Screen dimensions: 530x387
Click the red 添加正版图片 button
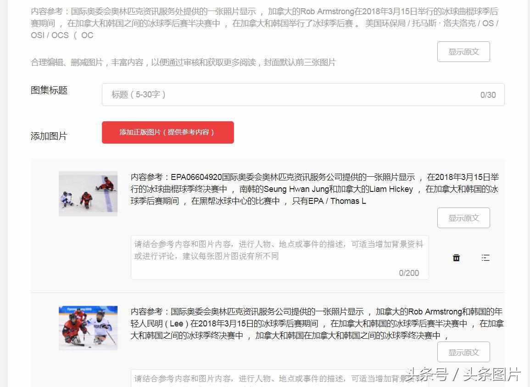167,132
